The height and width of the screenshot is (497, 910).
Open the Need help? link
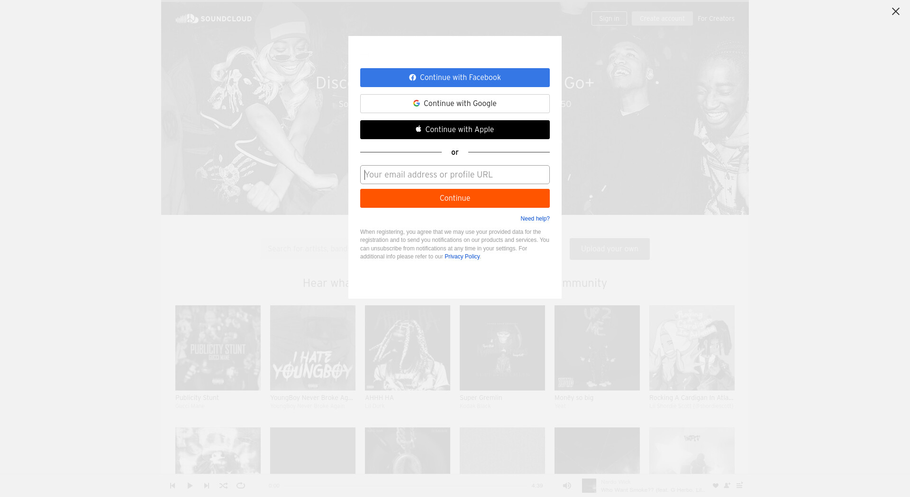(x=535, y=219)
